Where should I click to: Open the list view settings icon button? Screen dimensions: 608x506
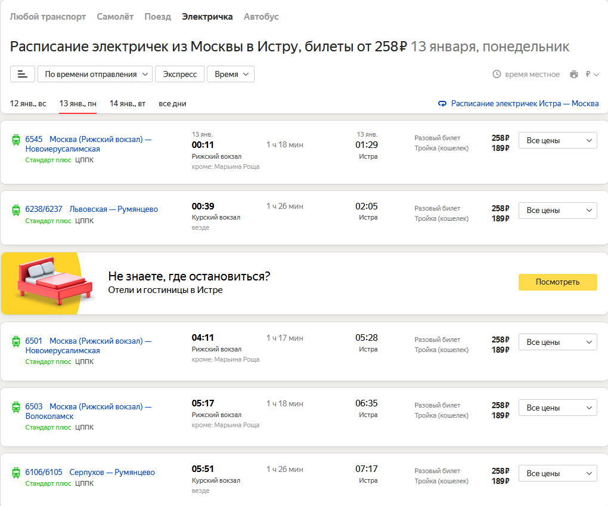23,74
